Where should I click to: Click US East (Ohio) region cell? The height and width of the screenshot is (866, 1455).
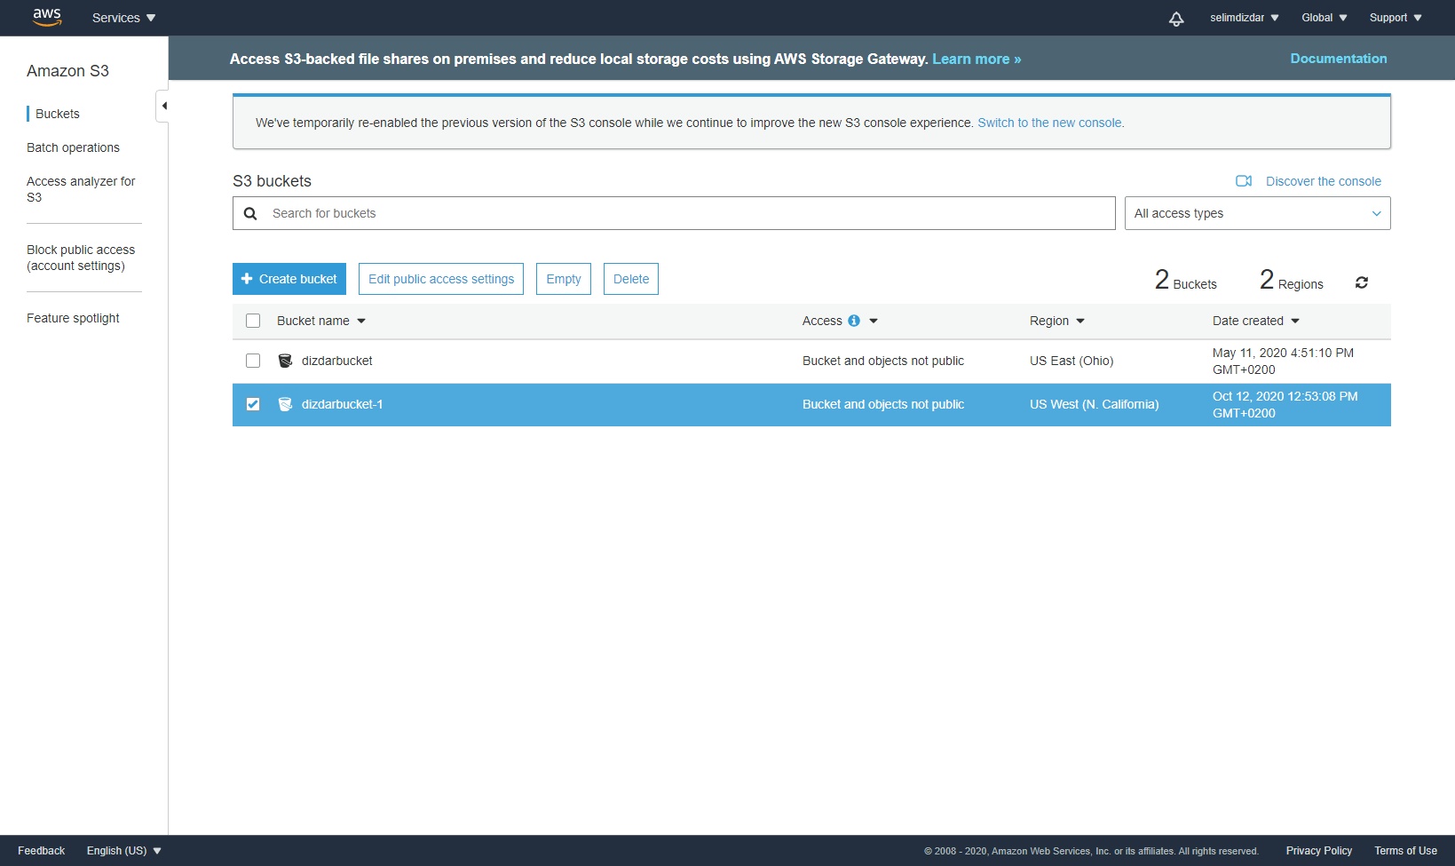(1071, 361)
